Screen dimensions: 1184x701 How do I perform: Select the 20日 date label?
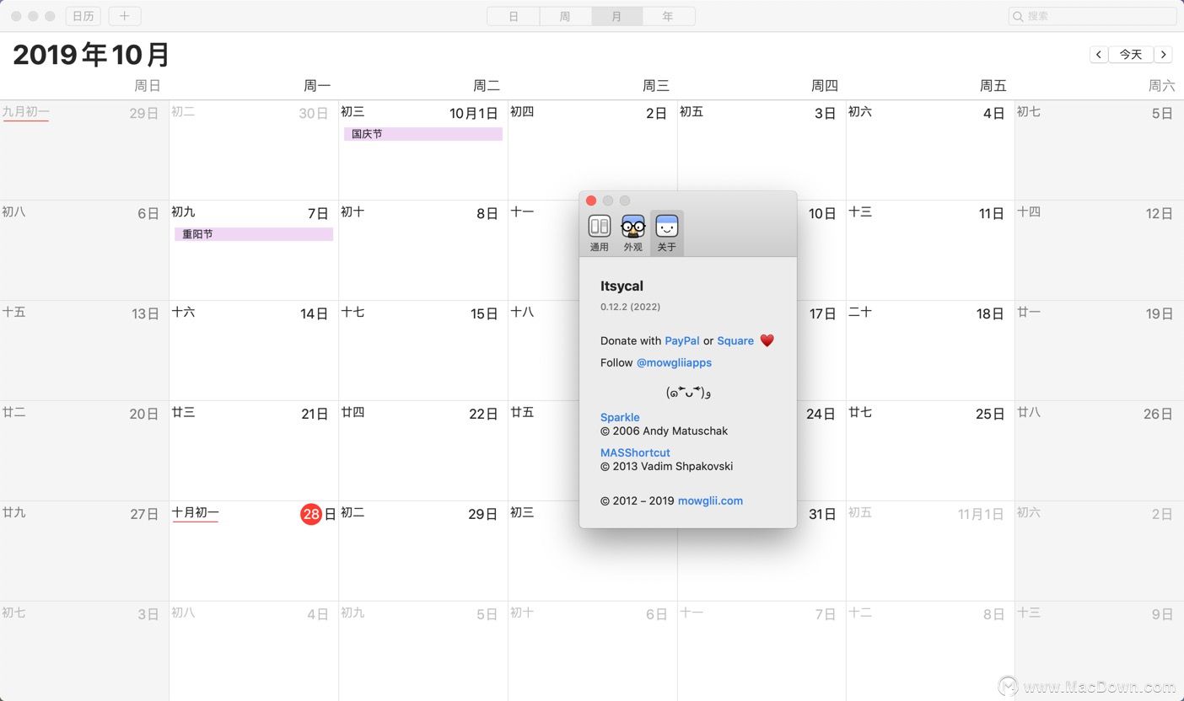point(144,414)
